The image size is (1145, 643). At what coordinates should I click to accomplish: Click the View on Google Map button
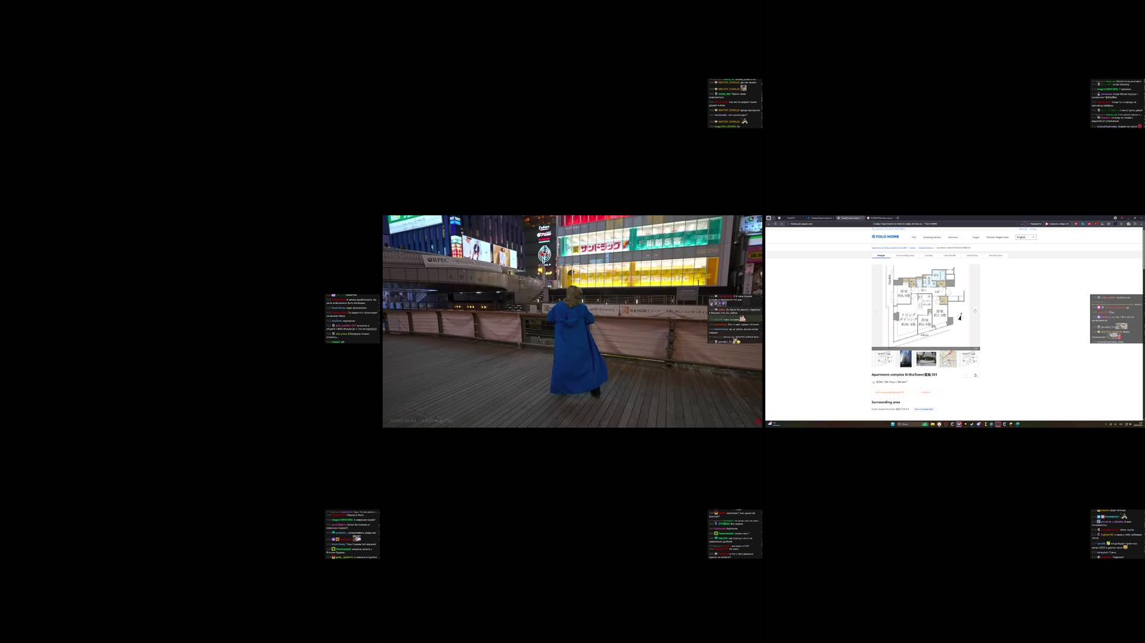tap(924, 409)
